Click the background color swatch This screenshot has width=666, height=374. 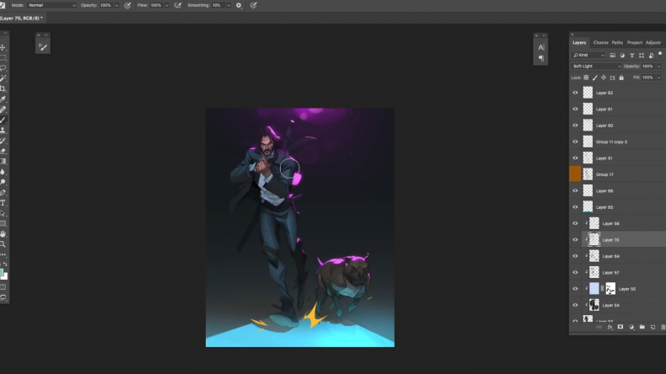(x=5, y=276)
